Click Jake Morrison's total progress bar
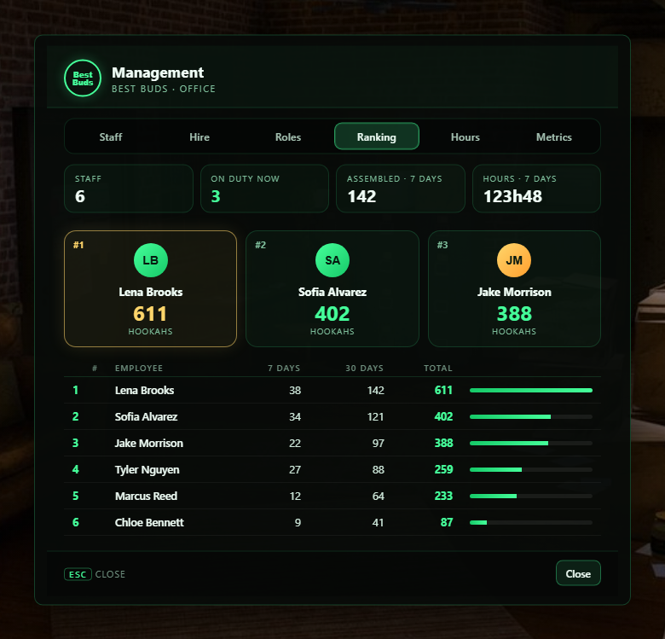The image size is (665, 639). point(531,443)
